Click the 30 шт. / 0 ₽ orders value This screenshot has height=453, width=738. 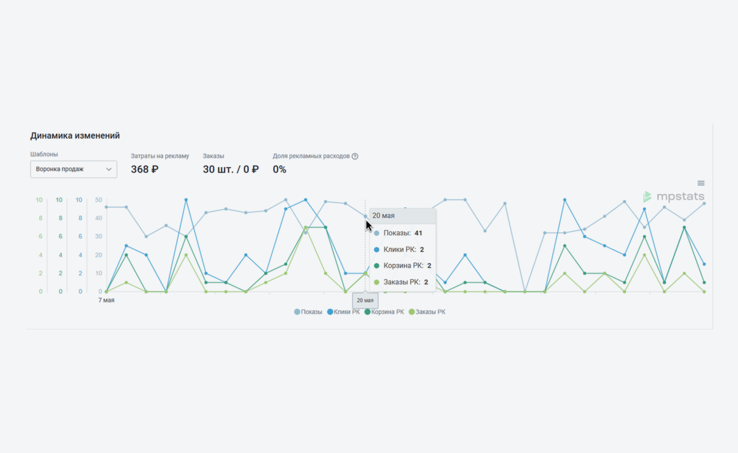(231, 169)
